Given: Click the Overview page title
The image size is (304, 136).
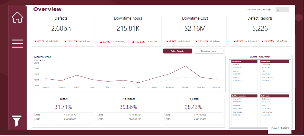Looking at the screenshot, I should point(47,9).
